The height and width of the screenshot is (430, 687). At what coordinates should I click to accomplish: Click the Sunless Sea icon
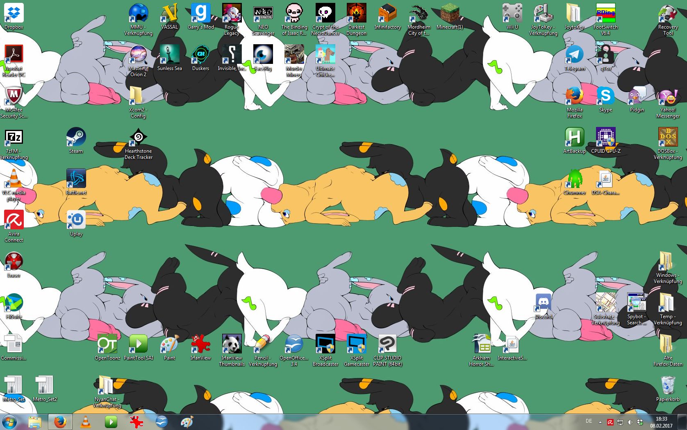(x=169, y=58)
